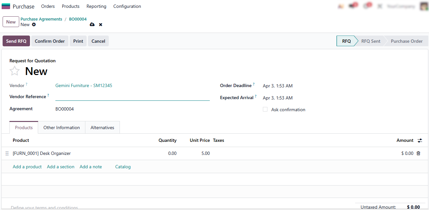Viewport: 429px width, 210px height.
Task: Click the Confirm Order button
Action: pos(50,41)
